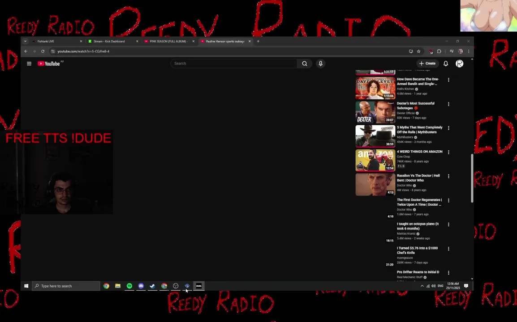Open the red extension with the 57 badge

click(x=431, y=51)
